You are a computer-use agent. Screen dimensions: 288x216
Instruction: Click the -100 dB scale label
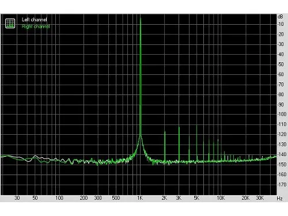(x=282, y=114)
